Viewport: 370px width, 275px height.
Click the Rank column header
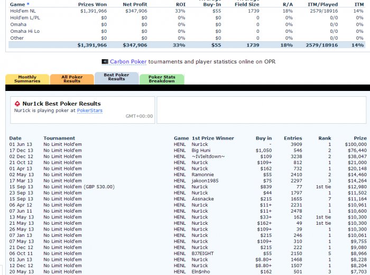point(325,138)
